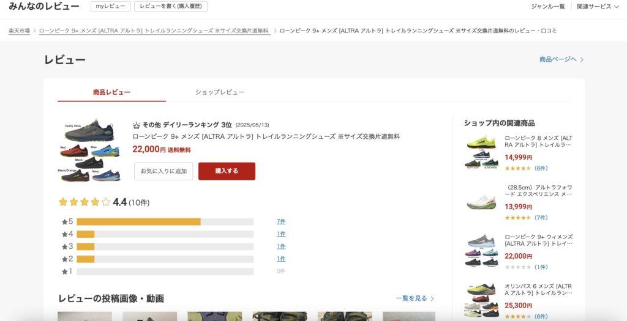Click the 5-star rating bar
The width and height of the screenshot is (627, 321).
[165, 221]
